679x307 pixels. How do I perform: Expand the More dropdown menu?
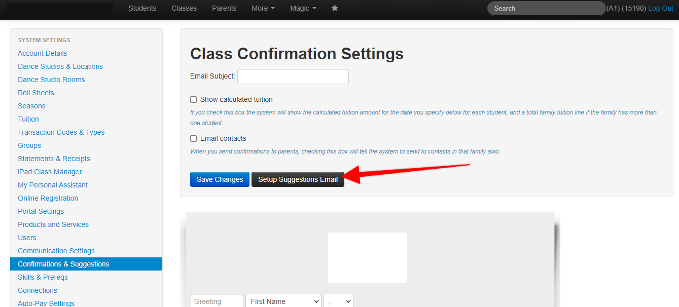[263, 8]
